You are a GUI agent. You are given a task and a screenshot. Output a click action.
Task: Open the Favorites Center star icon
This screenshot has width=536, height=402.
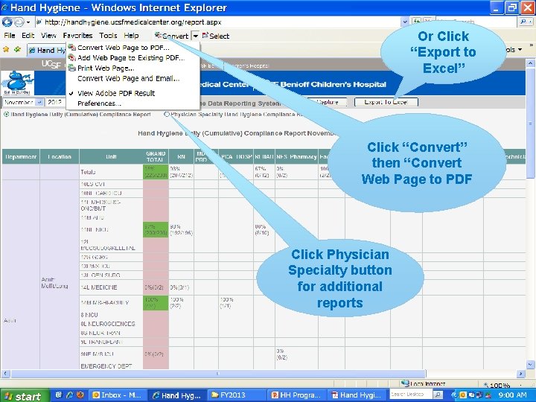[x=6, y=50]
